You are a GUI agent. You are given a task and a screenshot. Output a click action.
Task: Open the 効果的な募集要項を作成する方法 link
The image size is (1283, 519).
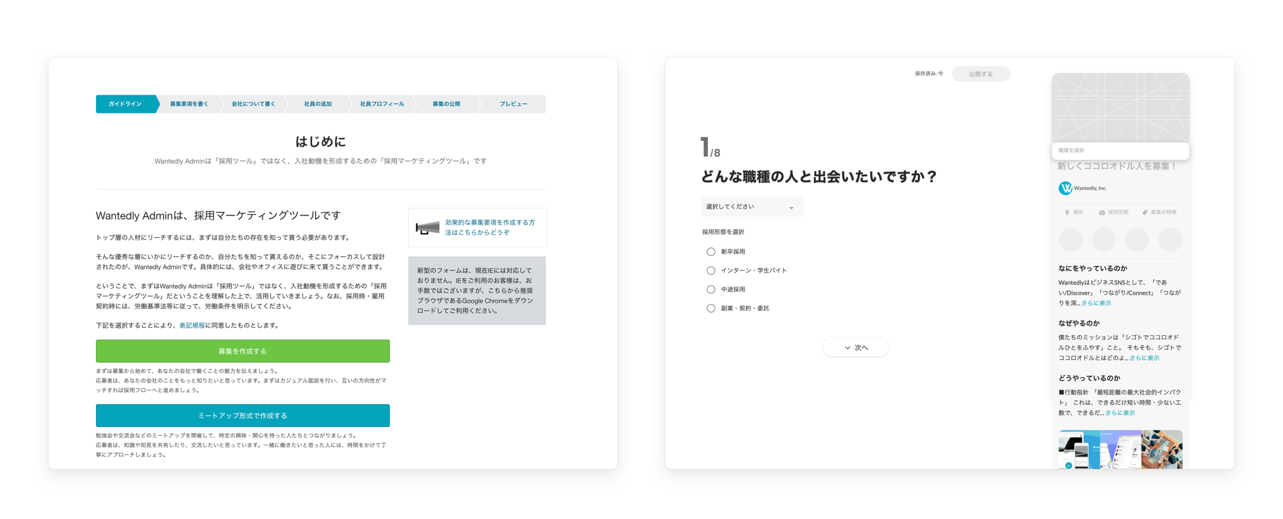coord(490,227)
